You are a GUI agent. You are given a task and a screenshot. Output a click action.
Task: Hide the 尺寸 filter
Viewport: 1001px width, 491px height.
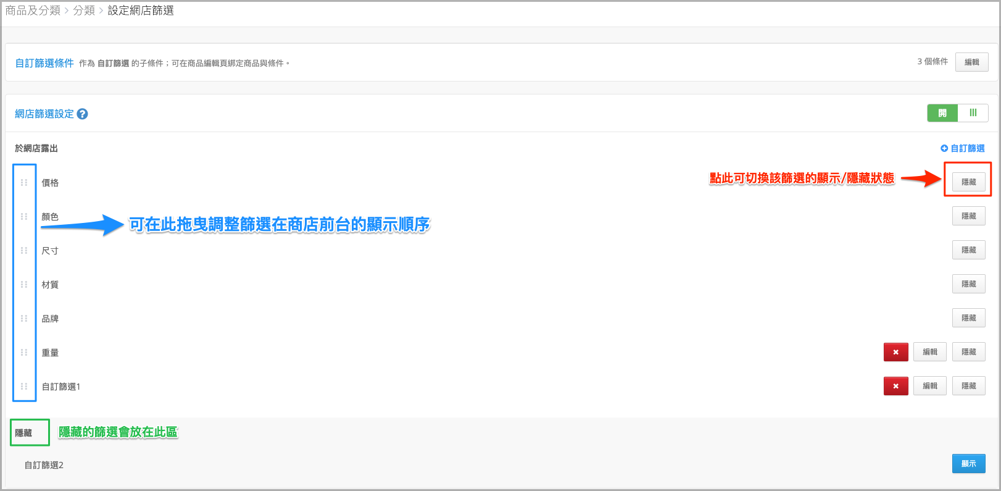click(x=968, y=250)
